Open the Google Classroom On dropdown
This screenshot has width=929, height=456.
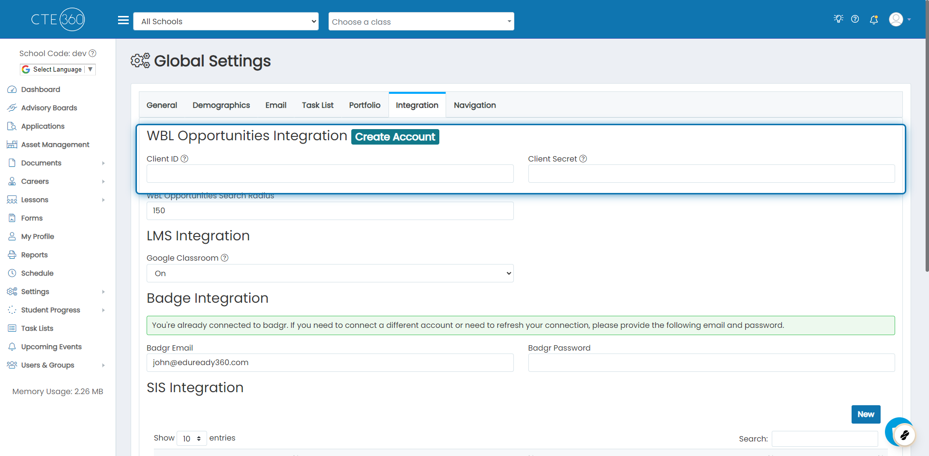point(330,273)
